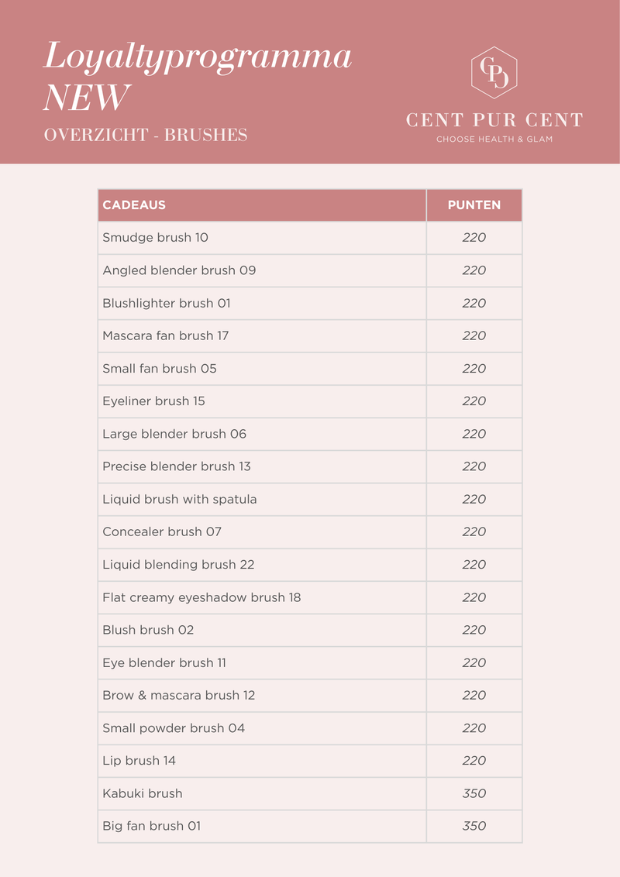Viewport: 620px width, 877px height.
Task: Select the Smudge brush 10 row
Action: coord(155,238)
